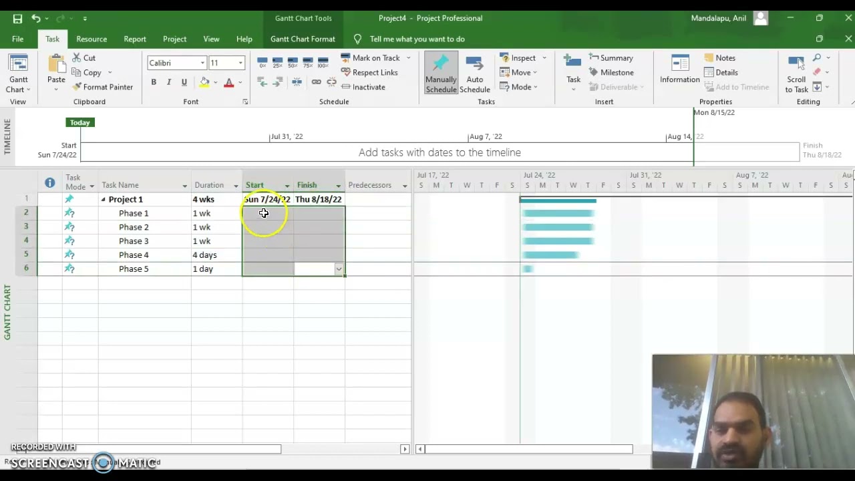Toggle Inactivate task option

pyautogui.click(x=363, y=87)
